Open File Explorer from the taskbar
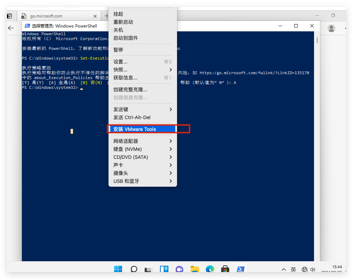Viewport: 353px width, 279px height. coord(195,269)
